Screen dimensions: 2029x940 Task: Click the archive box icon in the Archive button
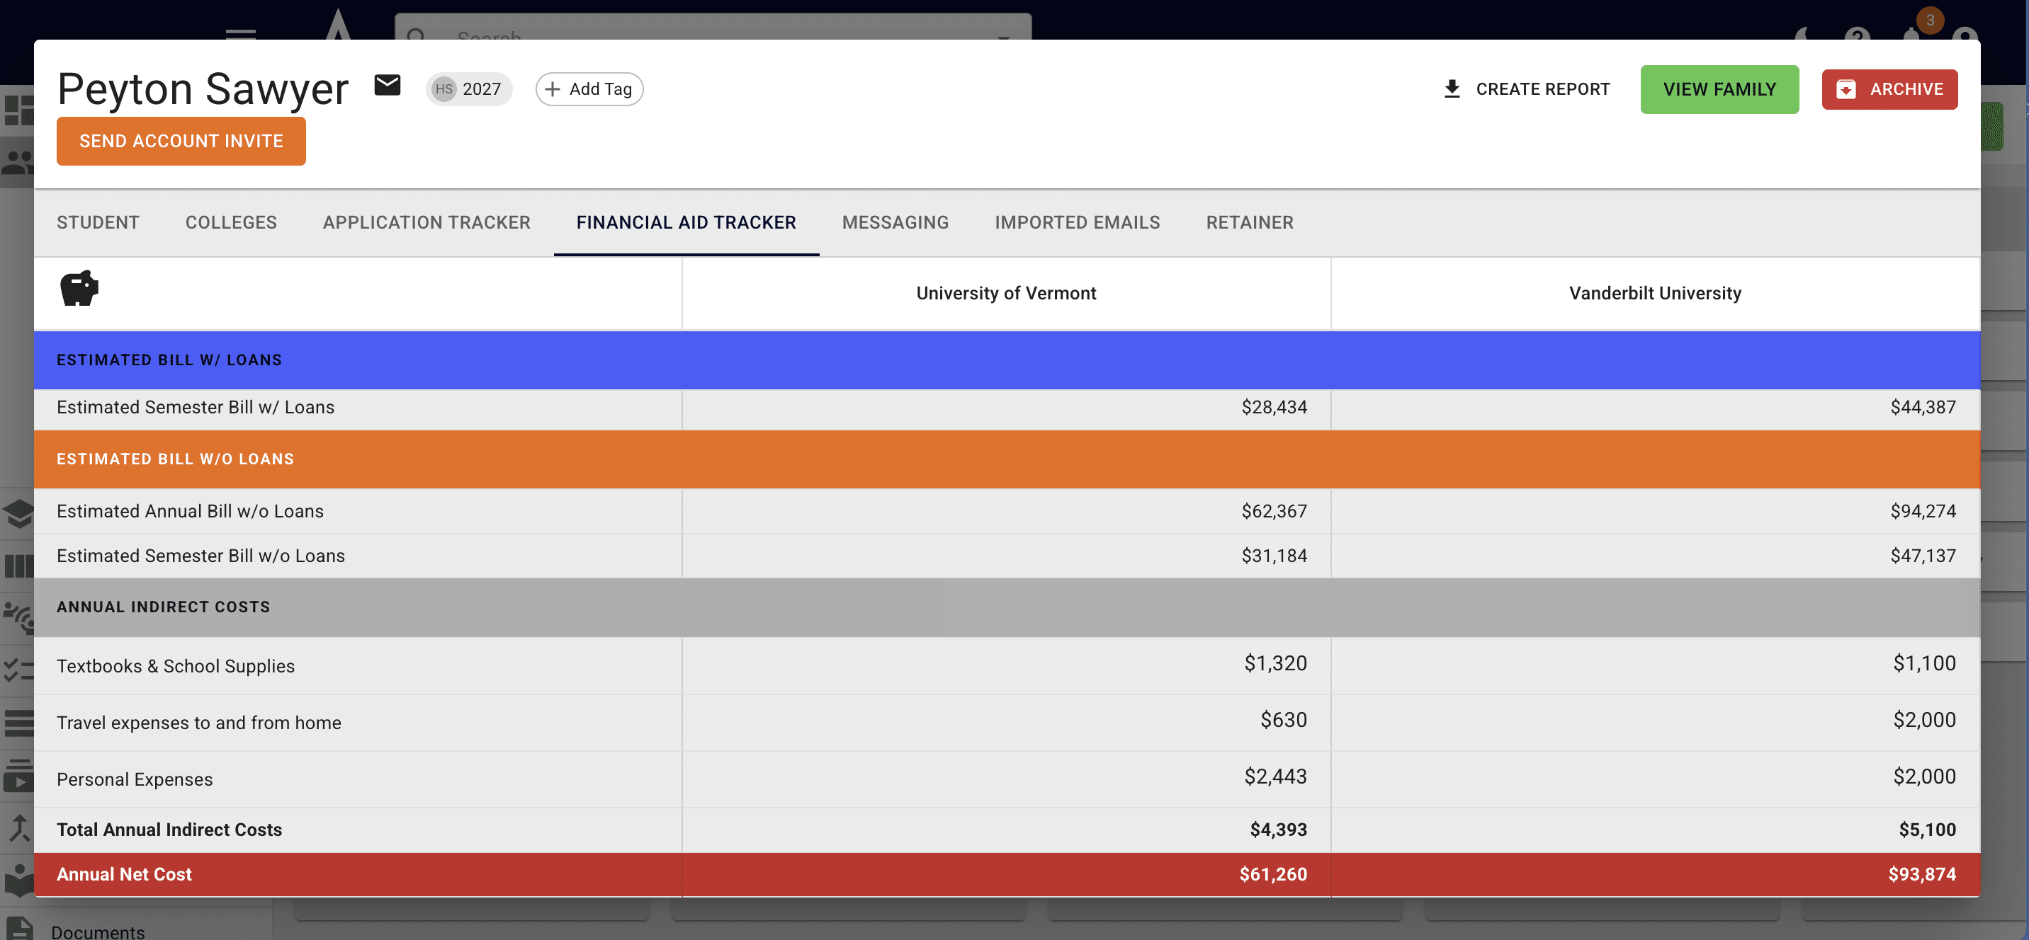[1846, 89]
